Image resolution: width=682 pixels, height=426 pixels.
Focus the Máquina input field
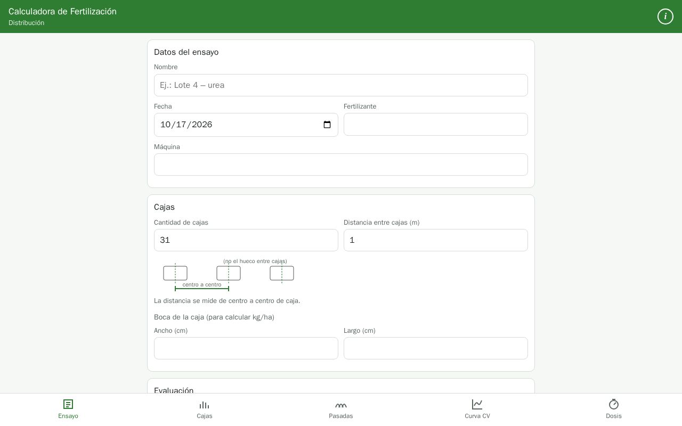coord(341,165)
